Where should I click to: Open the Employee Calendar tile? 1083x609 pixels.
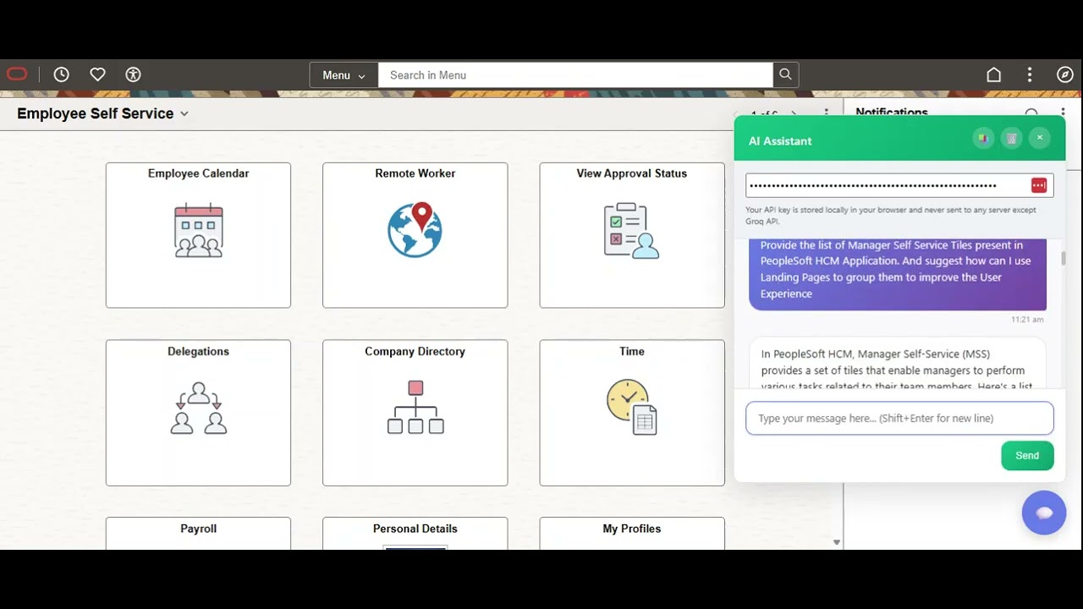[198, 235]
